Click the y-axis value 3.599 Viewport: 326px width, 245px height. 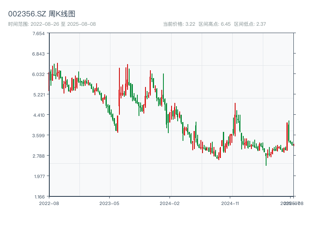click(x=38, y=136)
